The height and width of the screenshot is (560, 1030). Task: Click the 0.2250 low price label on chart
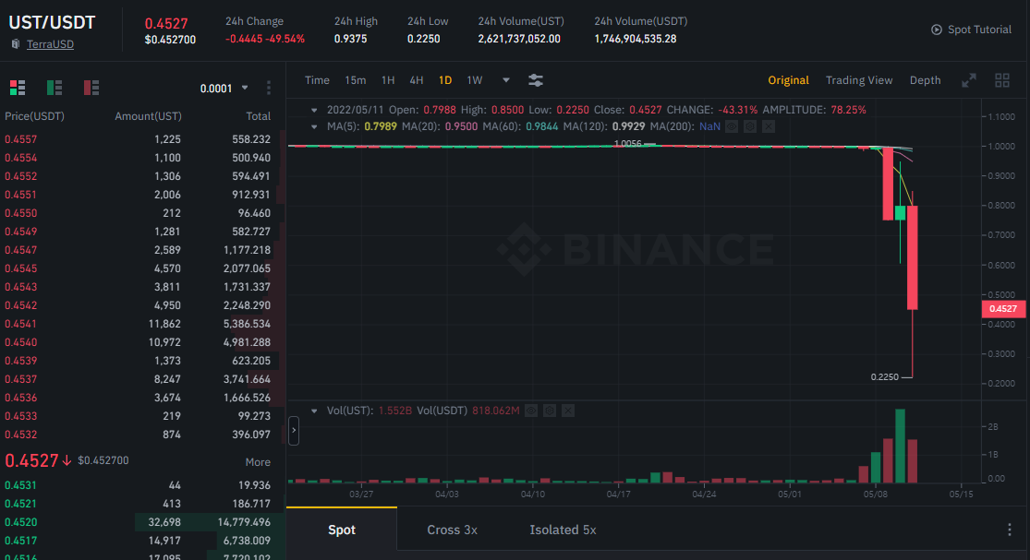pyautogui.click(x=884, y=377)
